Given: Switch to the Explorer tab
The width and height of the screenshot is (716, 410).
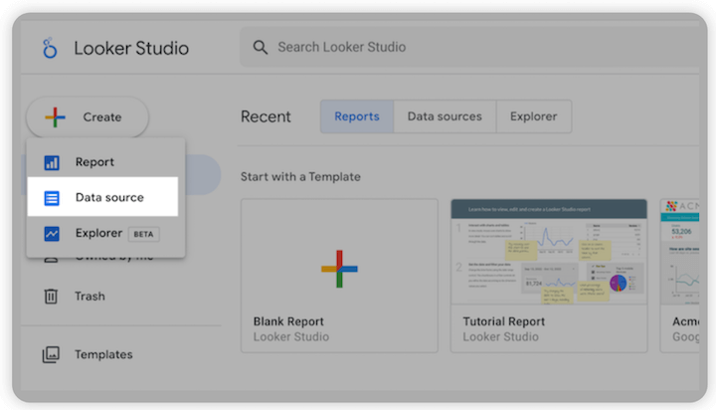Looking at the screenshot, I should [x=534, y=116].
